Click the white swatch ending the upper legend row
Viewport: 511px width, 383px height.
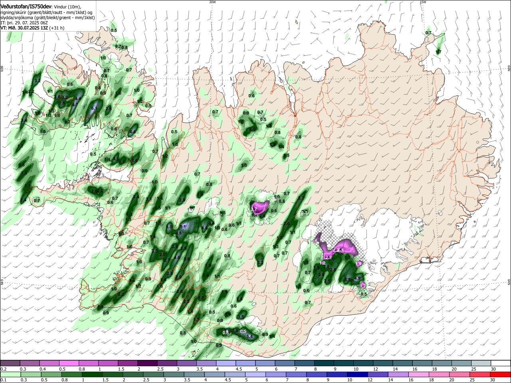[500, 363]
